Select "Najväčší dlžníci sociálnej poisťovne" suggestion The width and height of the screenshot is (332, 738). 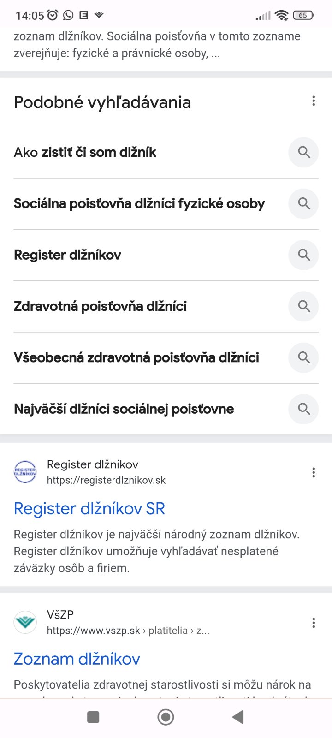click(124, 409)
